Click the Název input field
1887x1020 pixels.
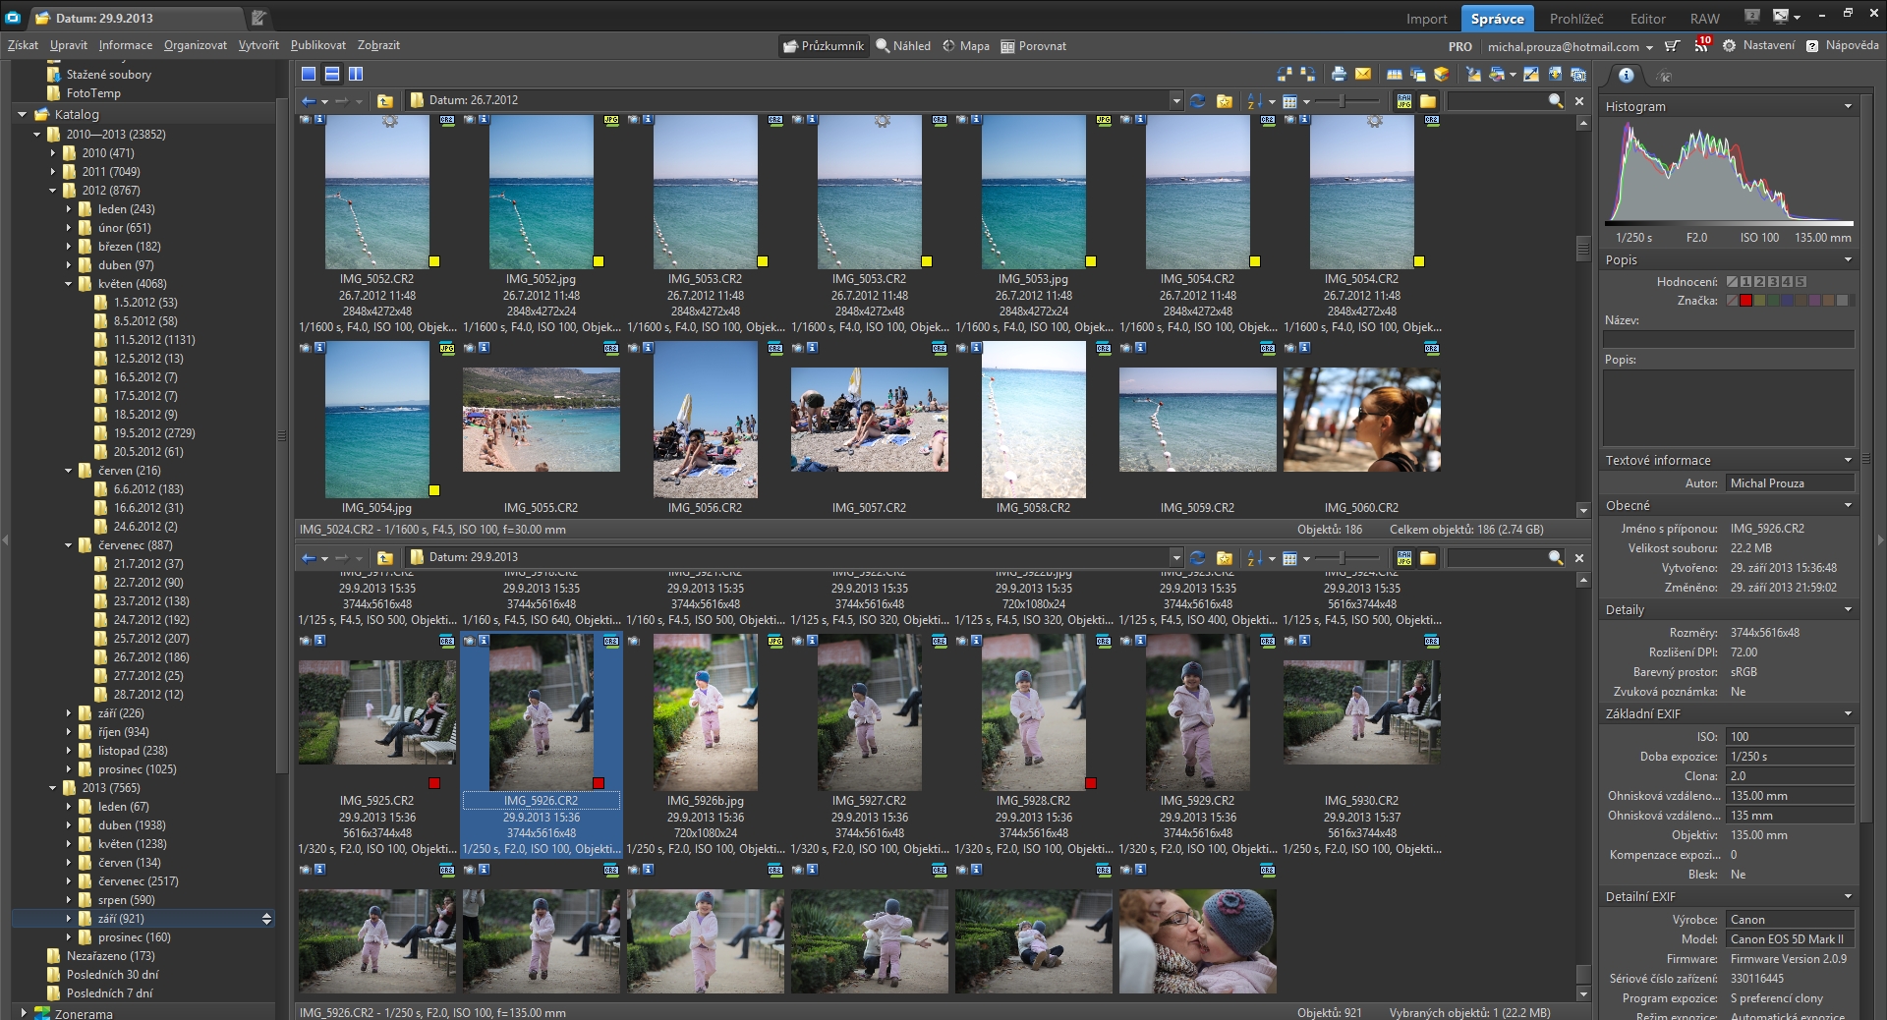[1728, 338]
